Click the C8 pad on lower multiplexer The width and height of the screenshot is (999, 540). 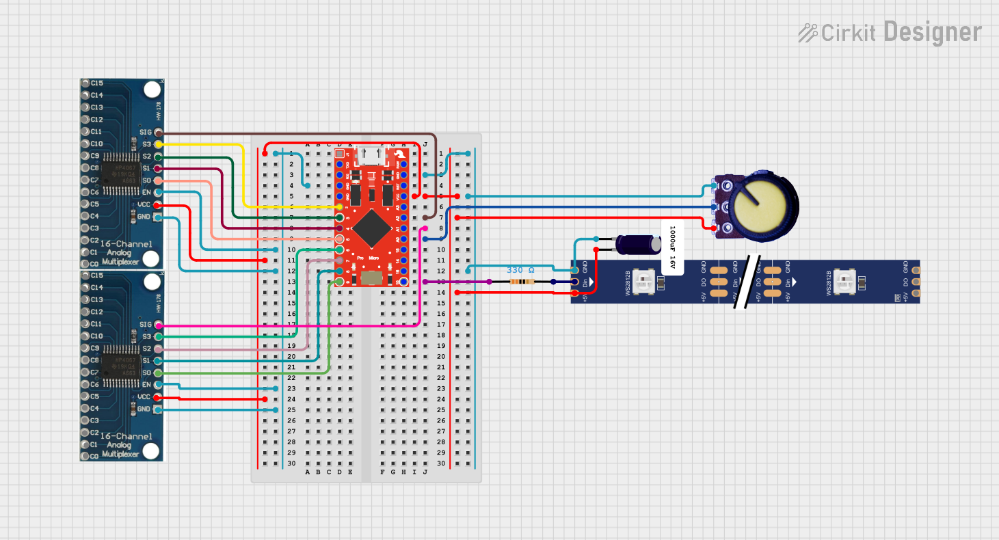pos(85,360)
